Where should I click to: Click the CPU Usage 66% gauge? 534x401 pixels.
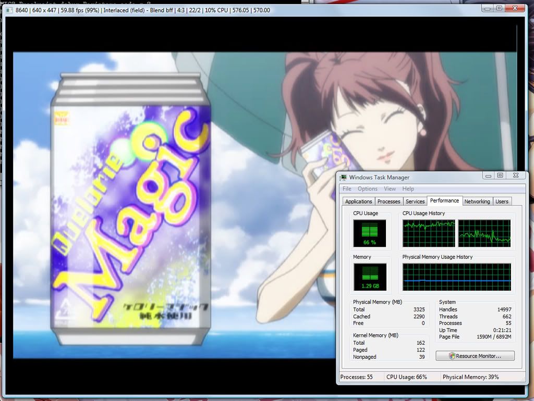370,233
